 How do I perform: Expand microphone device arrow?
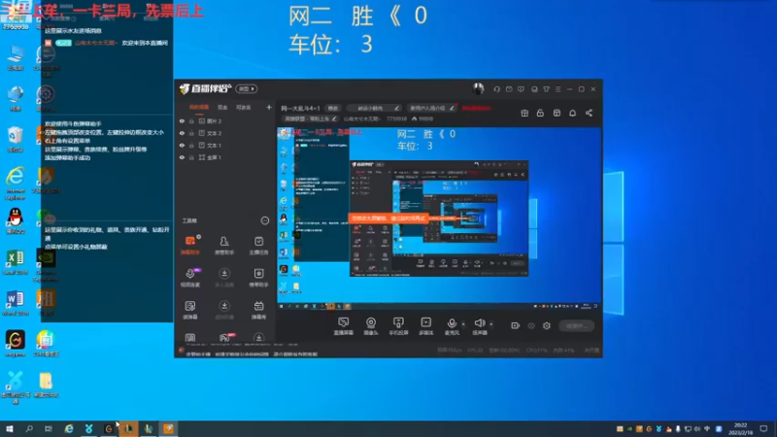coord(463,324)
